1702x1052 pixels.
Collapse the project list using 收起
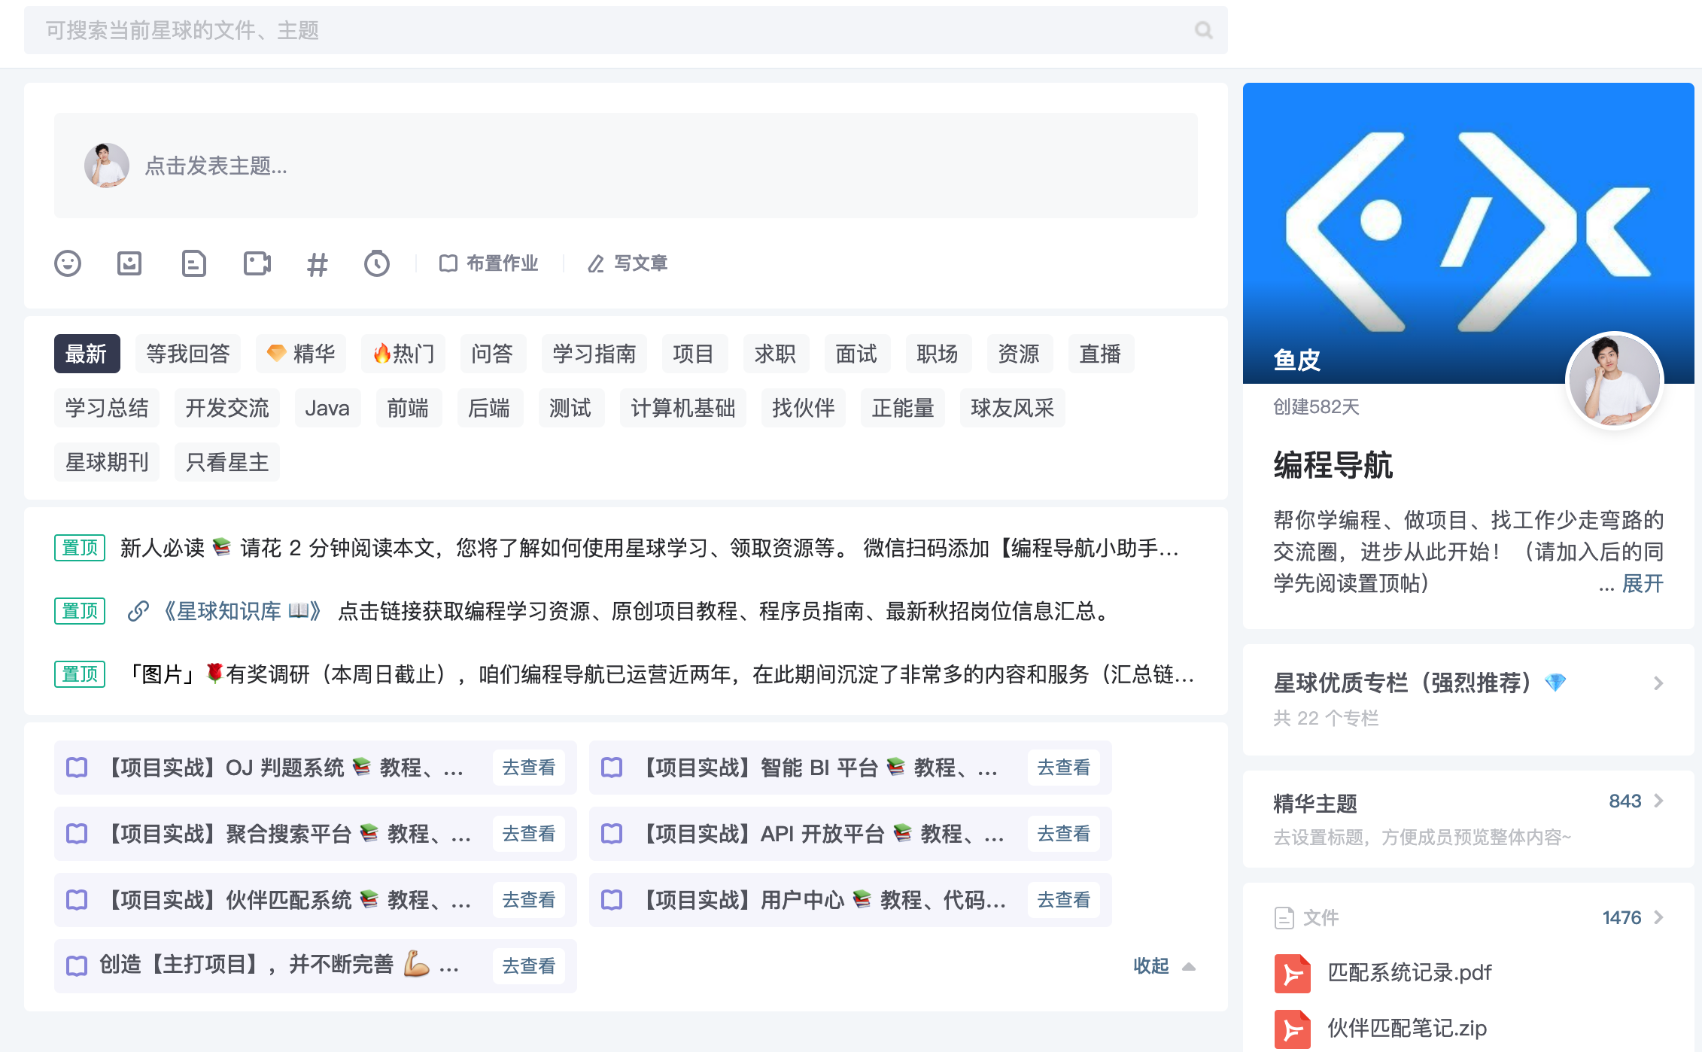(1150, 965)
